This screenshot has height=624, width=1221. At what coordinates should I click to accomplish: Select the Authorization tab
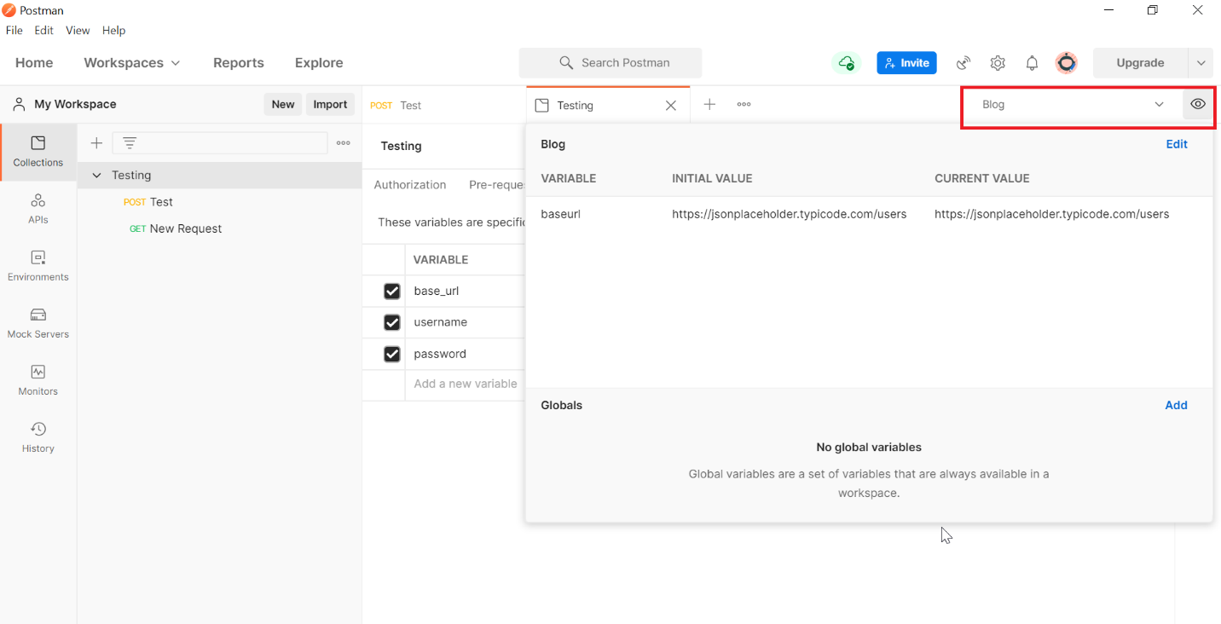coord(409,184)
